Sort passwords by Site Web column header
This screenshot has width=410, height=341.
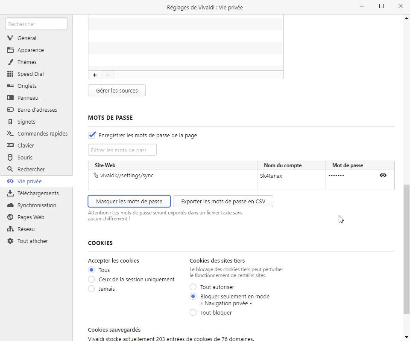coord(173,165)
